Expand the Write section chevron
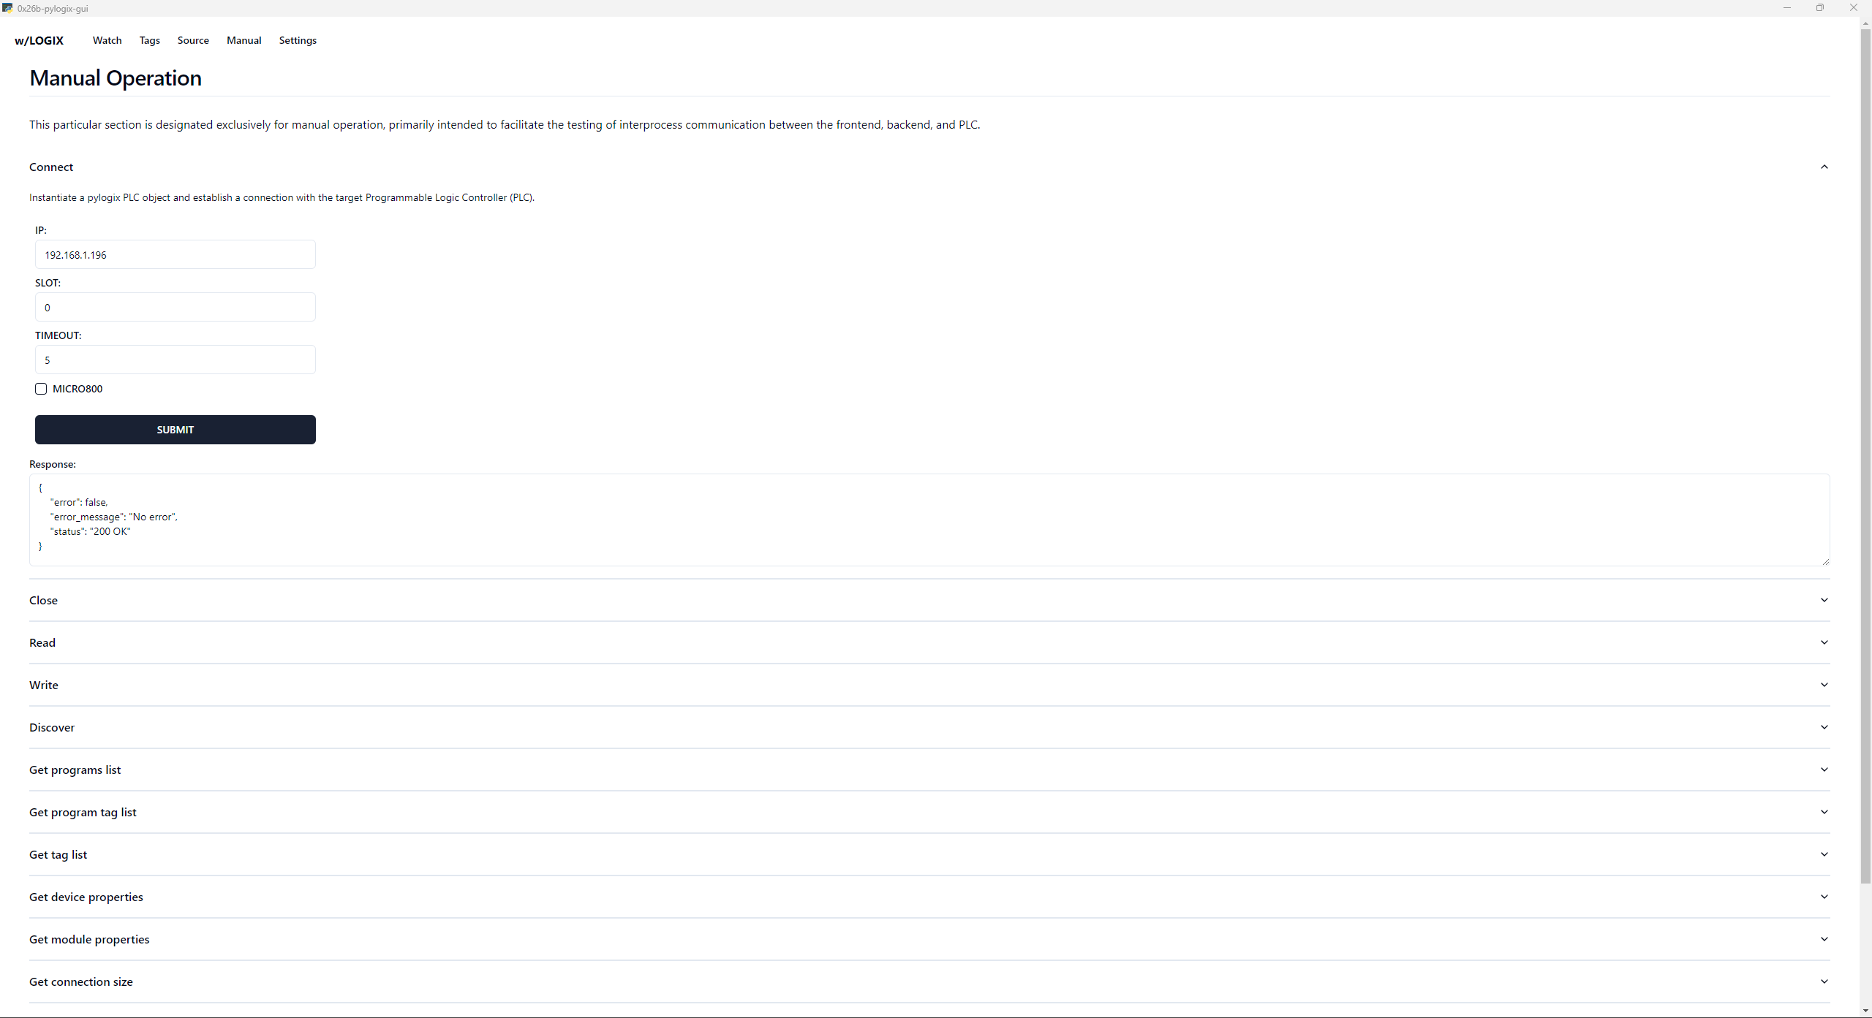This screenshot has width=1872, height=1018. point(1824,685)
